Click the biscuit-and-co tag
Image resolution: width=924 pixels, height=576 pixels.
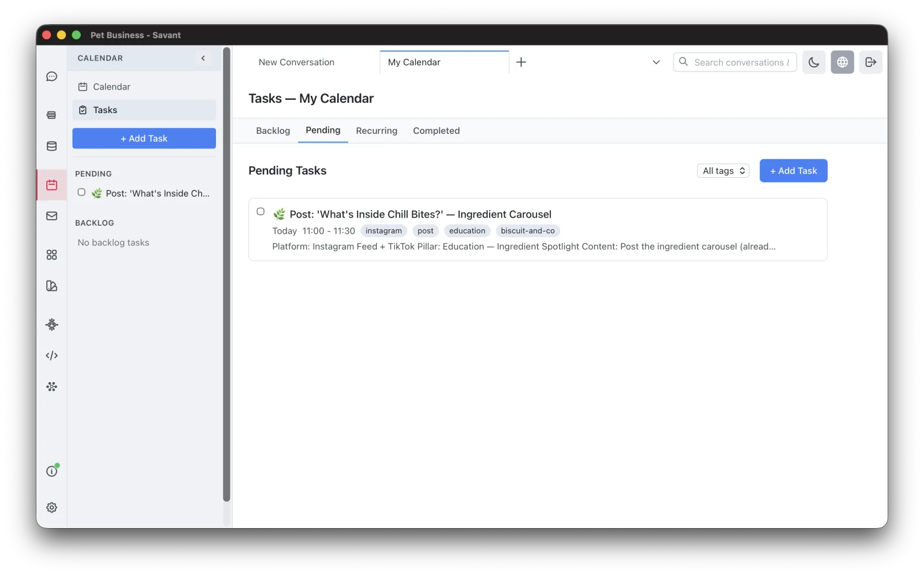click(x=528, y=231)
